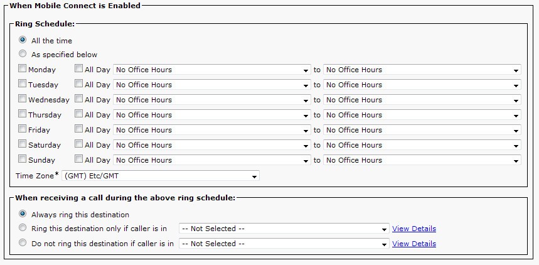Click View Details link for blocked list
Viewport: 539px width, 265px height.
(414, 244)
